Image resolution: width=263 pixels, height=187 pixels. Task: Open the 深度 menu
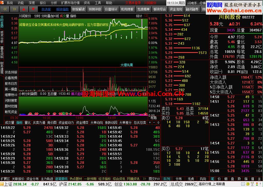pos(32,3)
